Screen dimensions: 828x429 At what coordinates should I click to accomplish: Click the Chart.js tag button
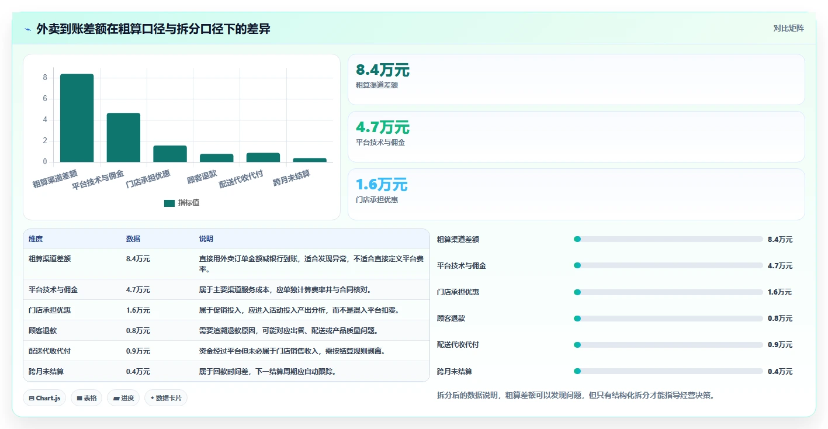pos(44,398)
